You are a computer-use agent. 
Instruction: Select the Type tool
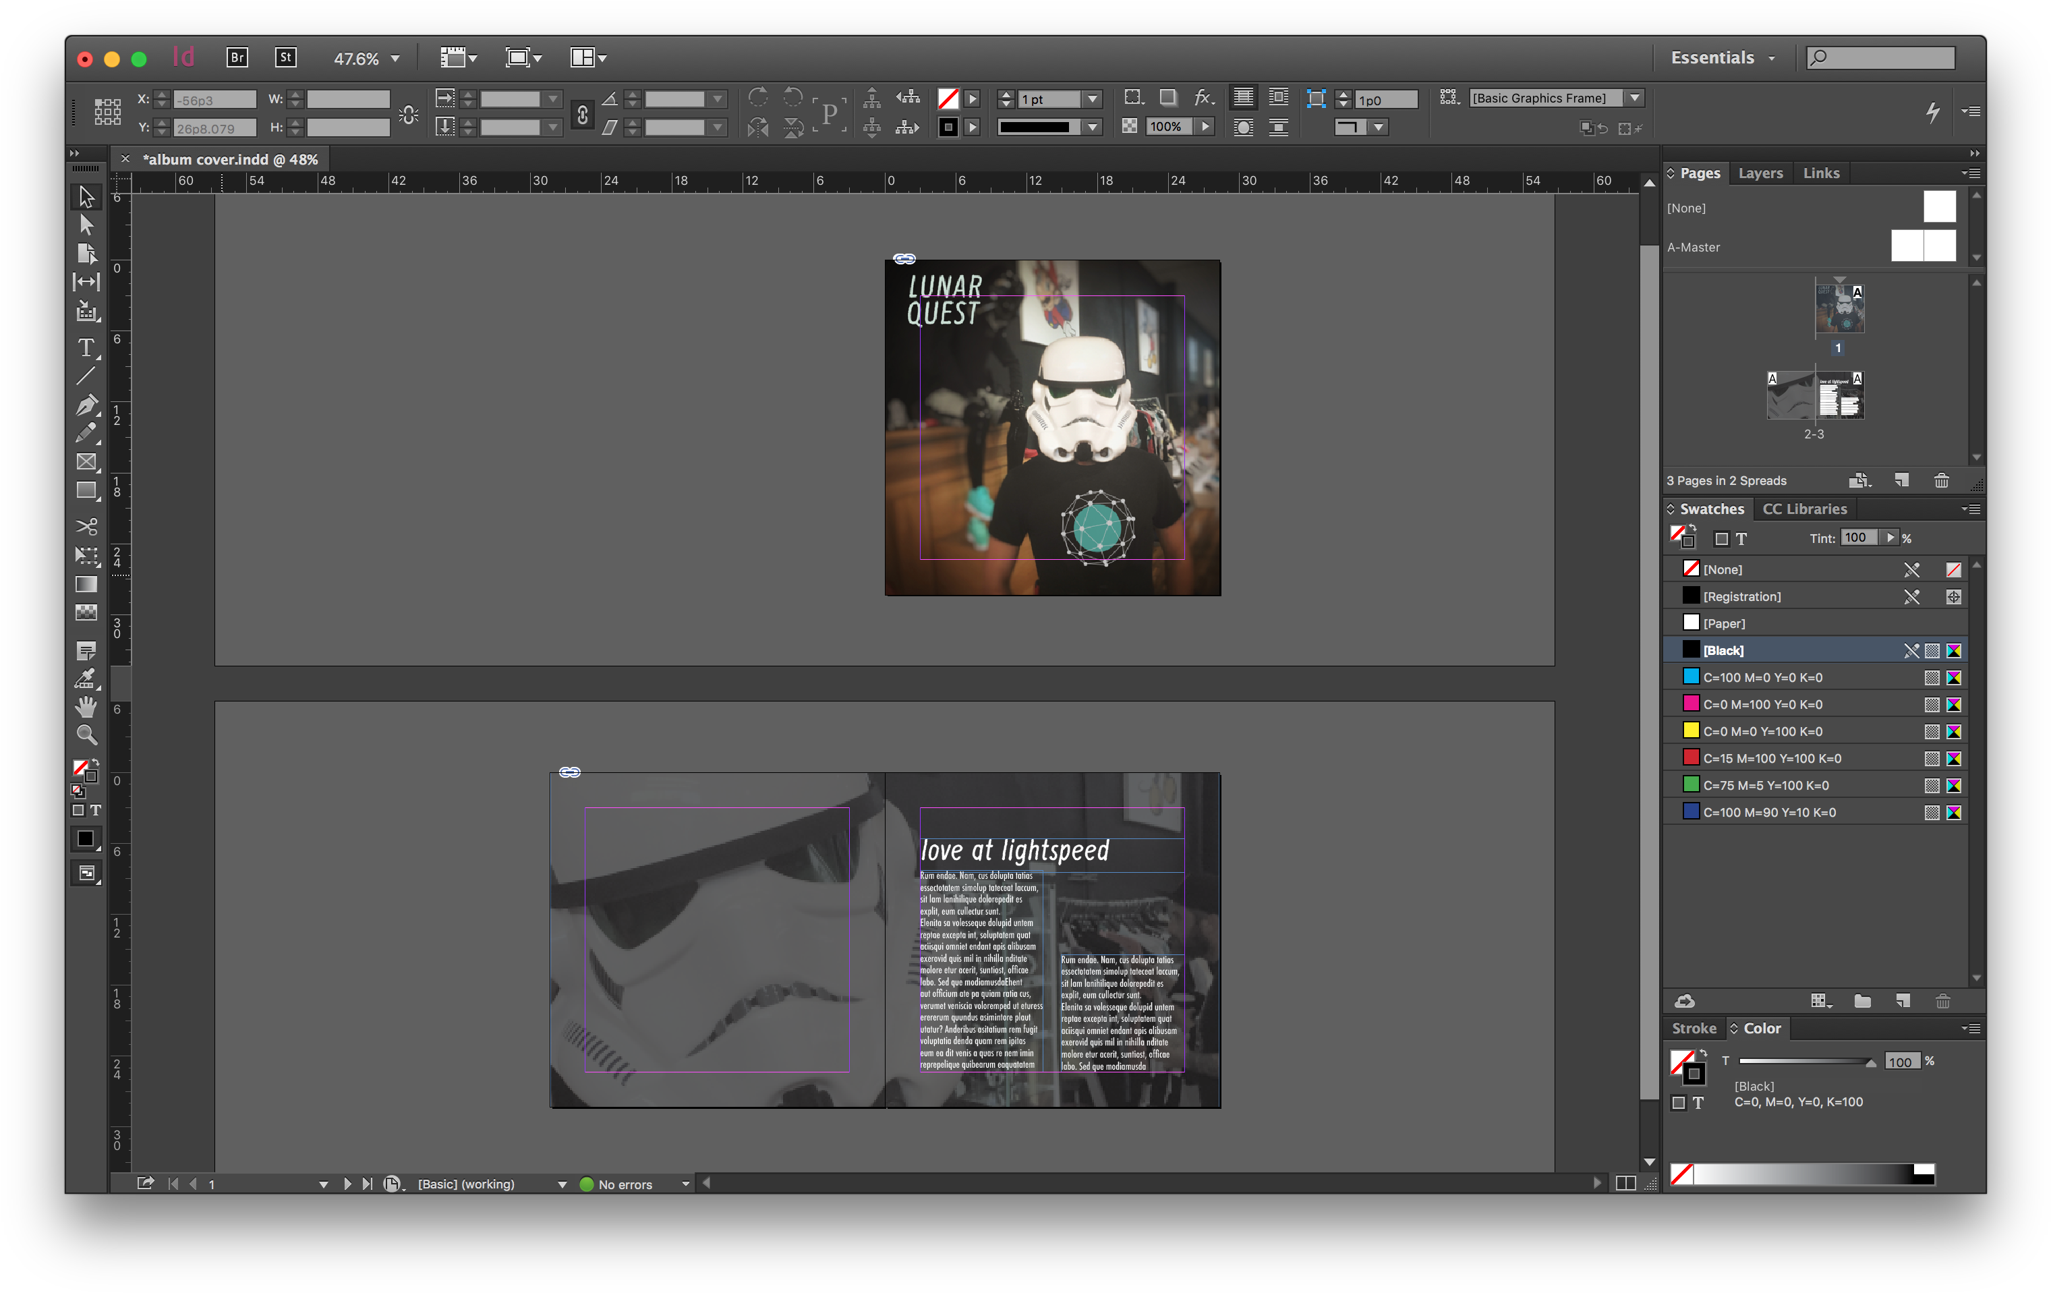coord(85,347)
